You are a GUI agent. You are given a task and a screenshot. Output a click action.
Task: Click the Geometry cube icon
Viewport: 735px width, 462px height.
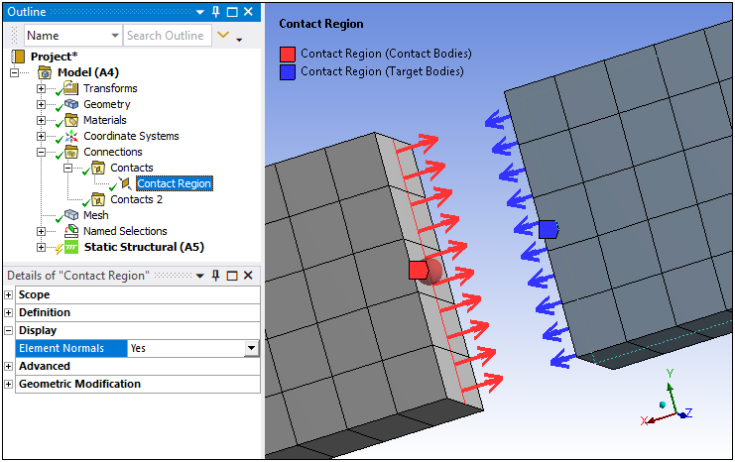tap(70, 103)
